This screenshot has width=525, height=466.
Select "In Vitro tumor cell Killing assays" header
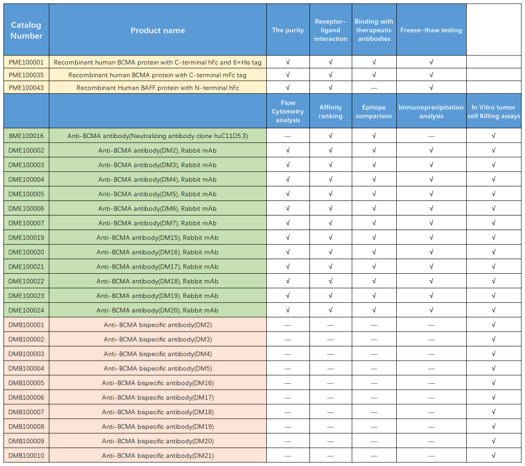(x=494, y=111)
